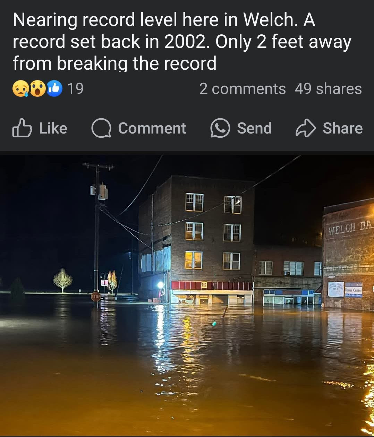The height and width of the screenshot is (437, 374).
Task: View the 49 shares list
Action: pos(328,89)
